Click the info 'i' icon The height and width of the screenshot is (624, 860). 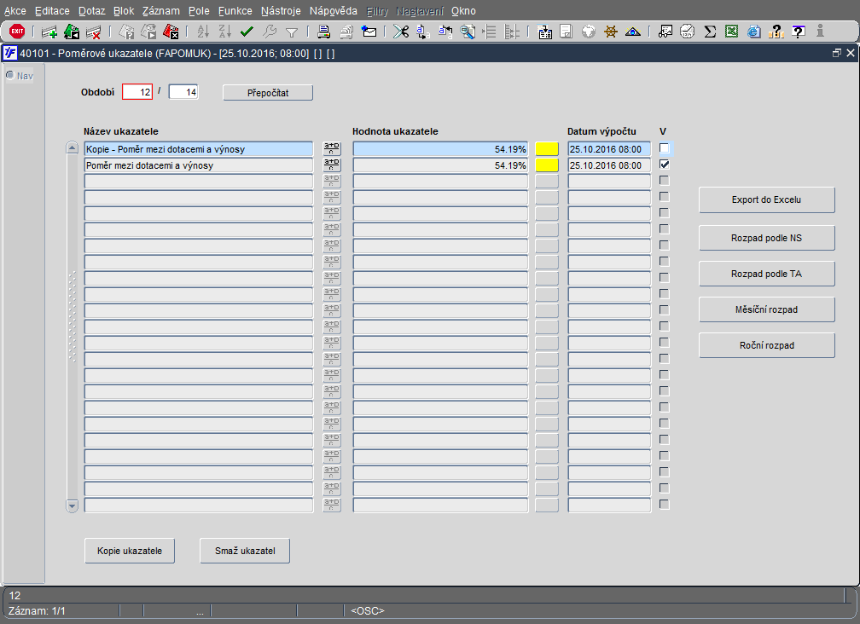pos(820,32)
